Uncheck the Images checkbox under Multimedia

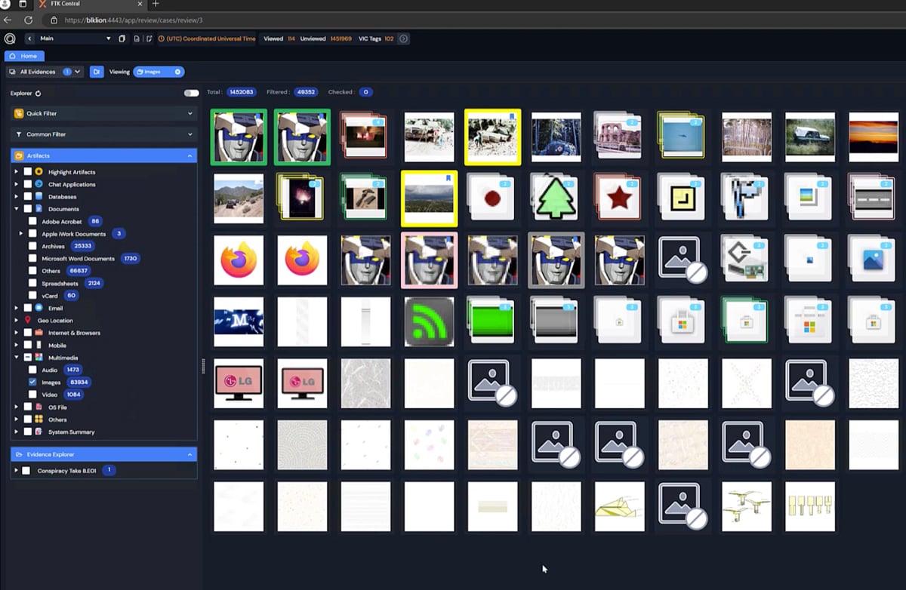(32, 383)
